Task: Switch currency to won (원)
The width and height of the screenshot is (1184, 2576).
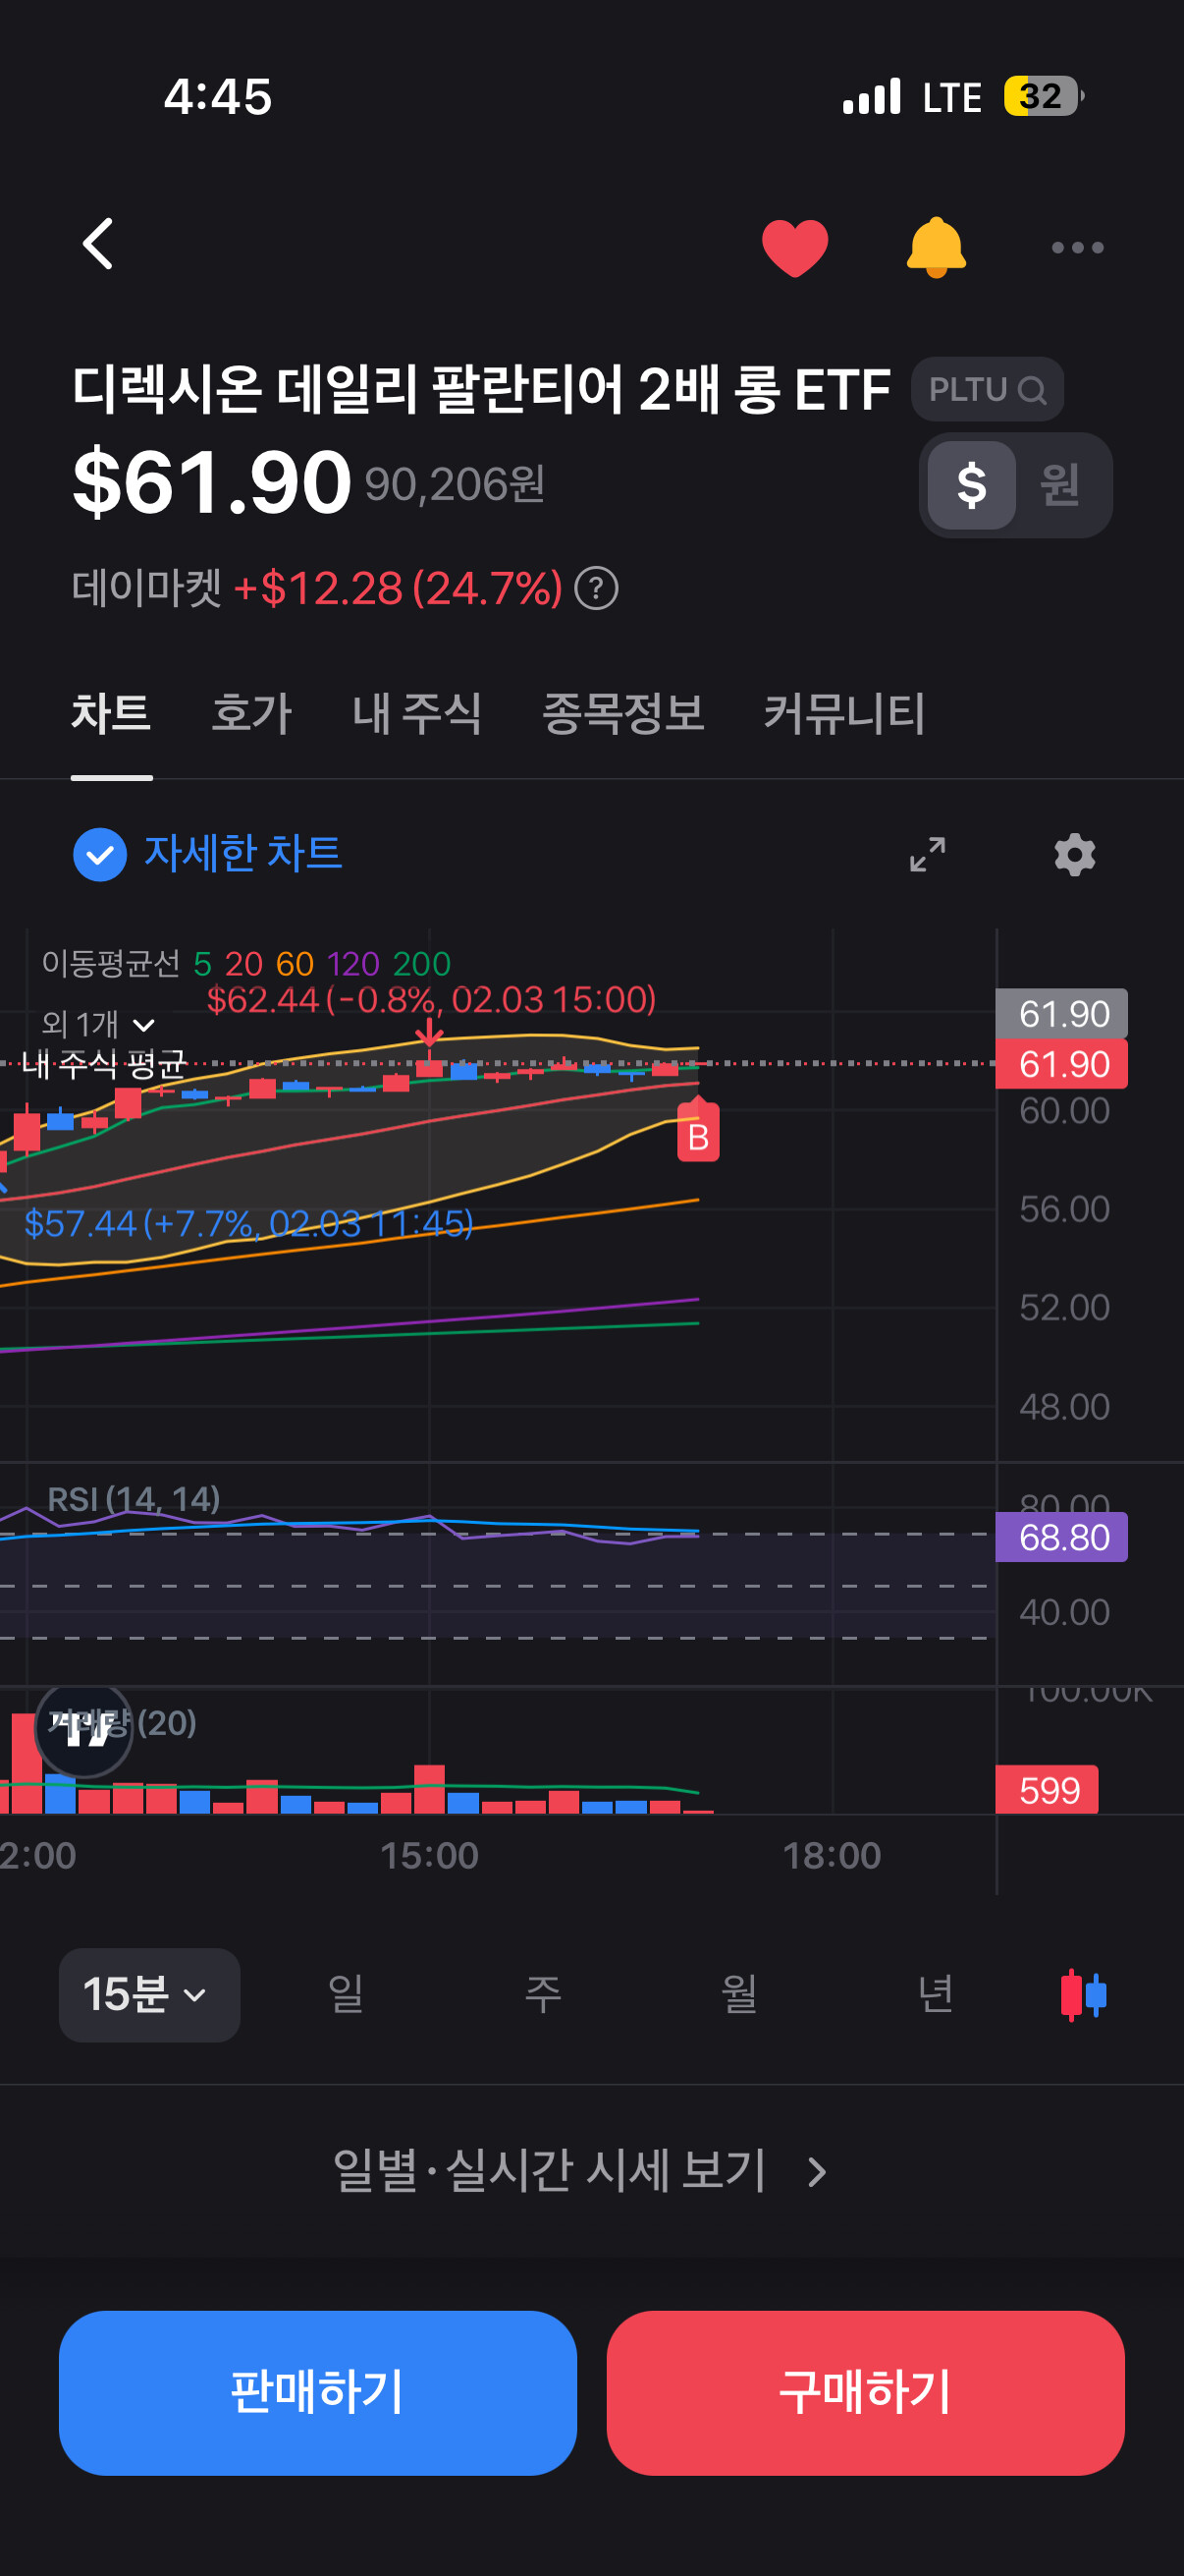Action: pos(1060,485)
